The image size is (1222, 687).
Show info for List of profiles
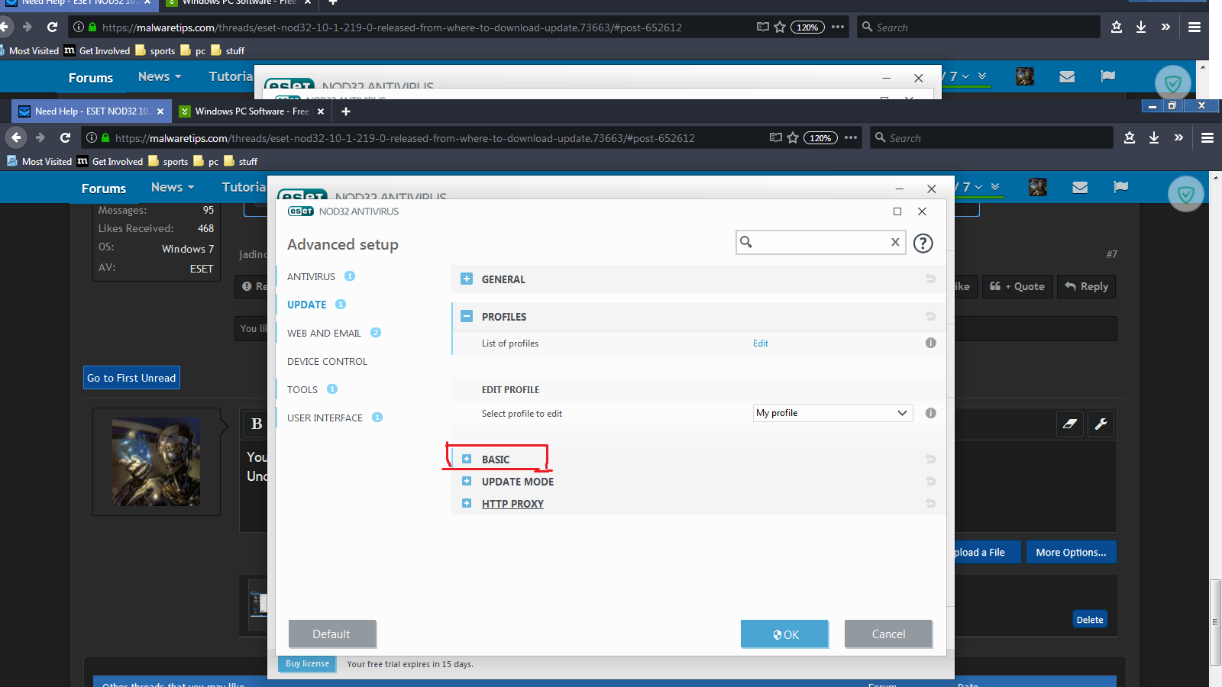coord(930,343)
